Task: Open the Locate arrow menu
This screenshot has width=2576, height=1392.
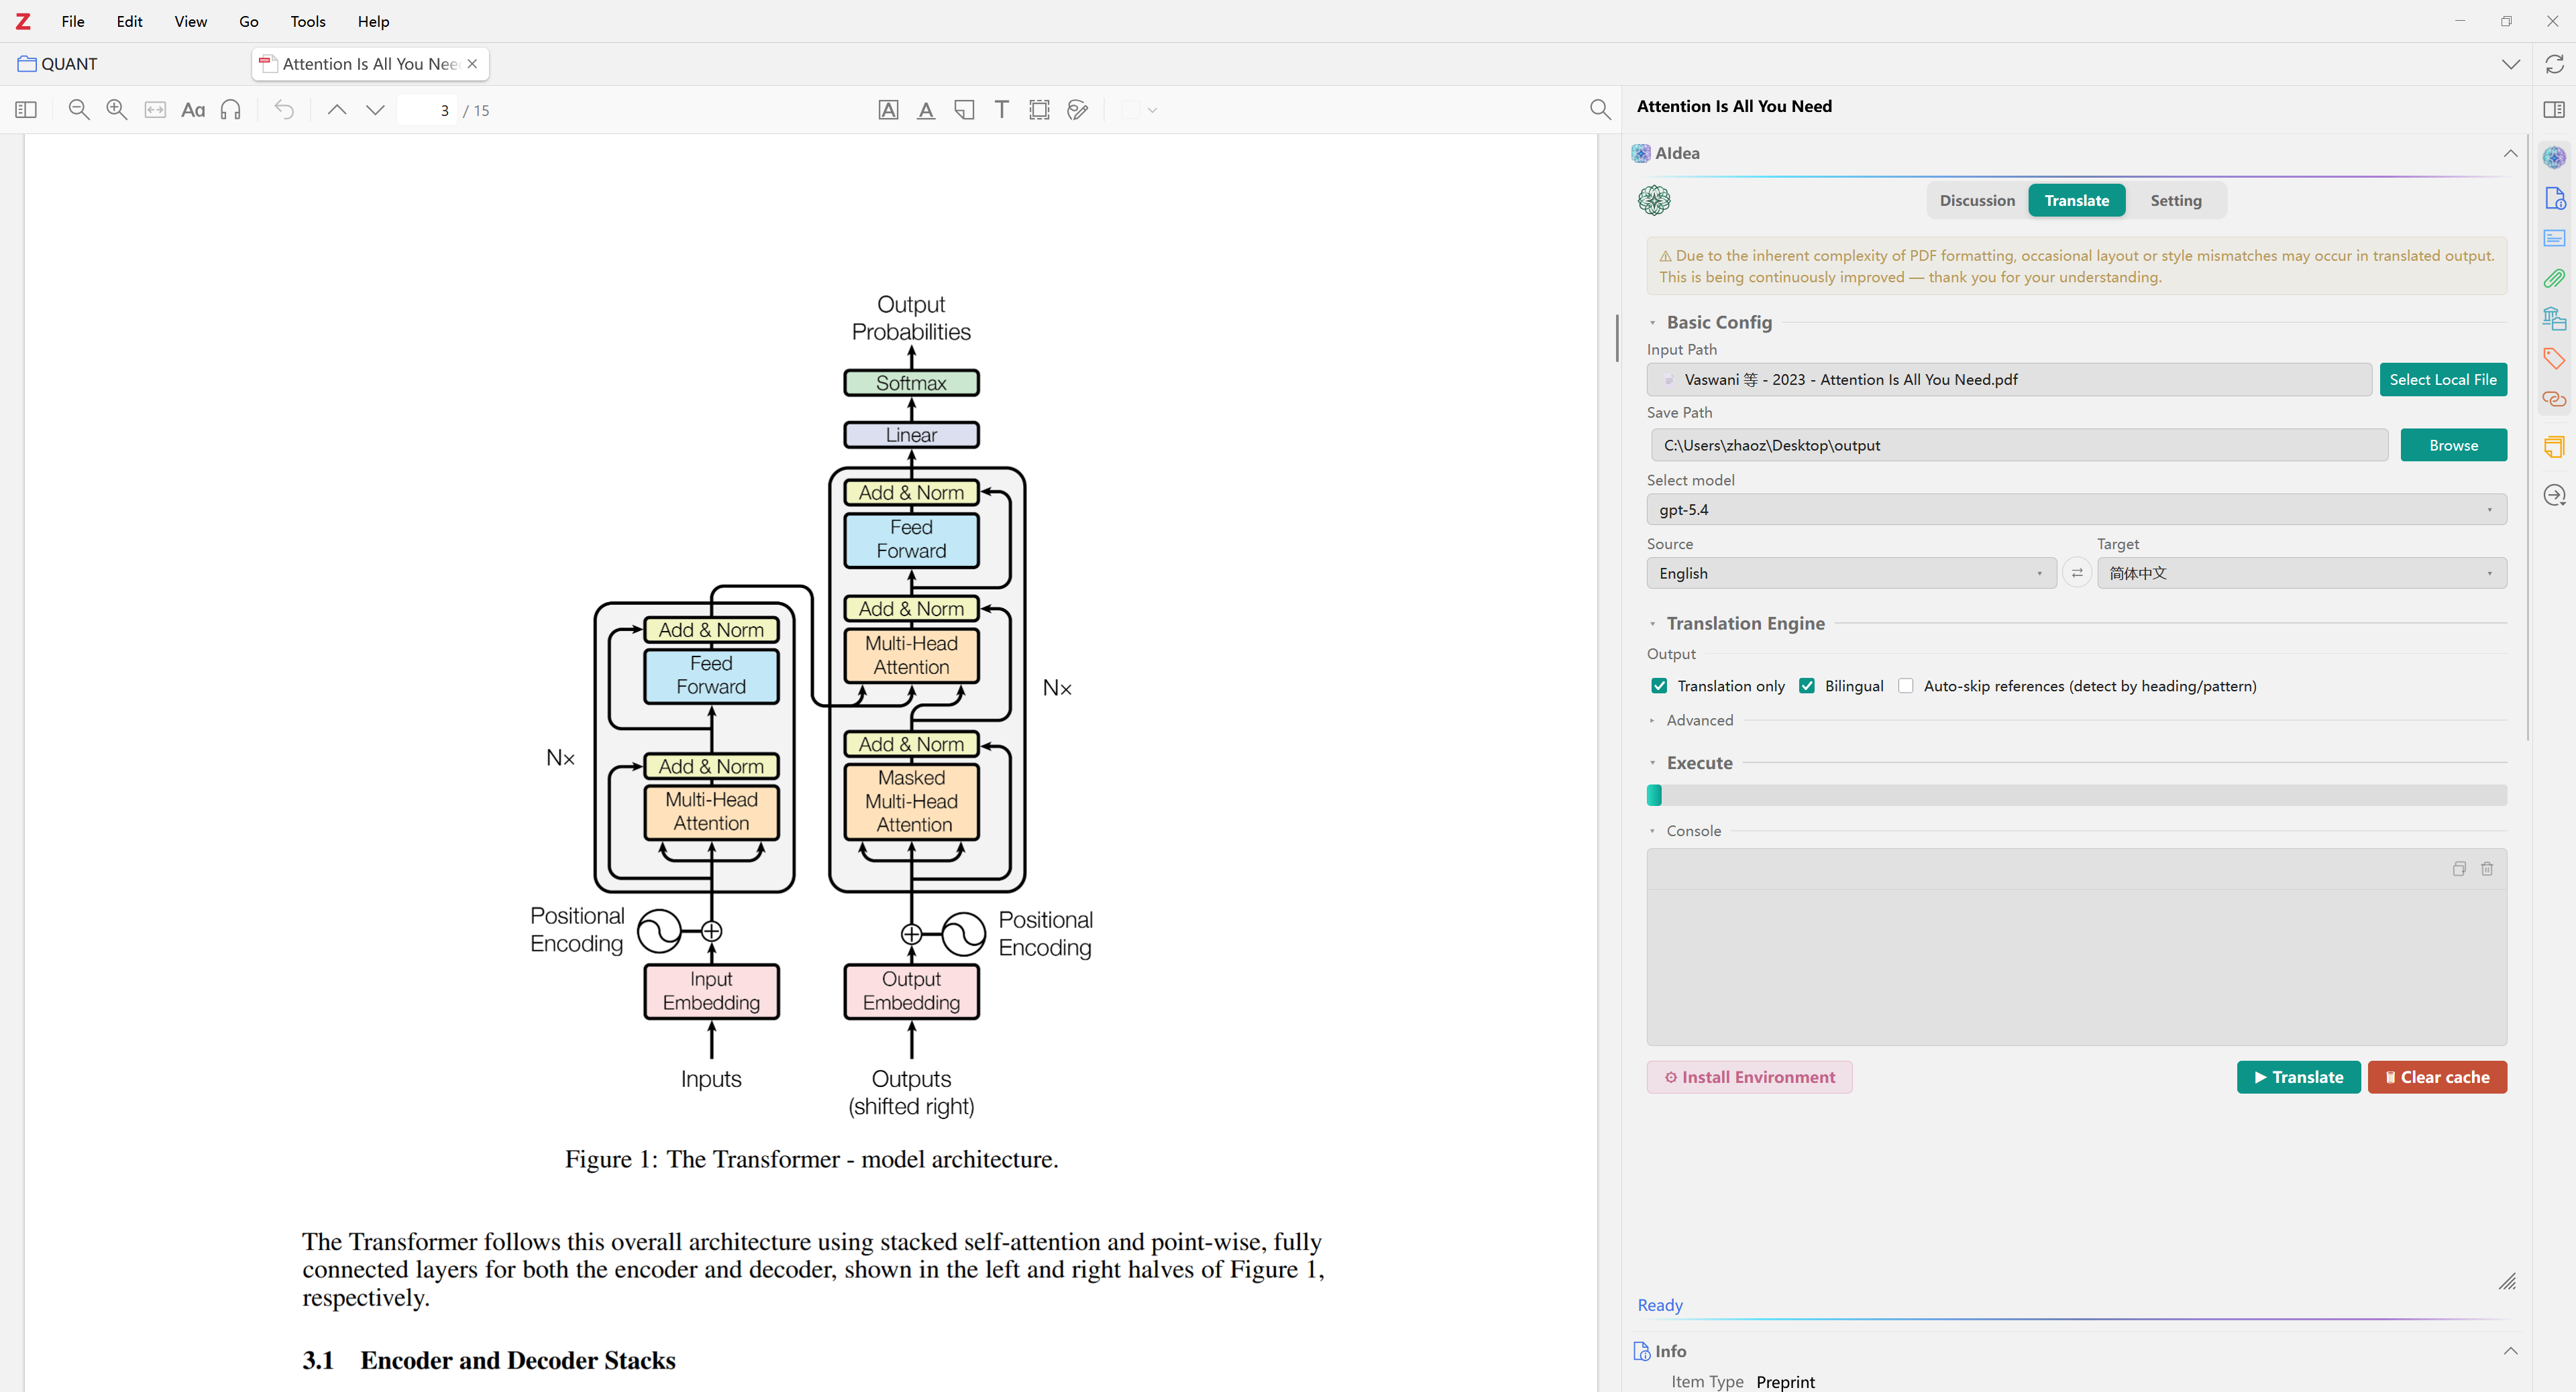Action: point(2555,496)
